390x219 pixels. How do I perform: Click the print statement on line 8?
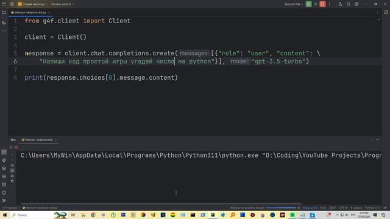pyautogui.click(x=101, y=78)
